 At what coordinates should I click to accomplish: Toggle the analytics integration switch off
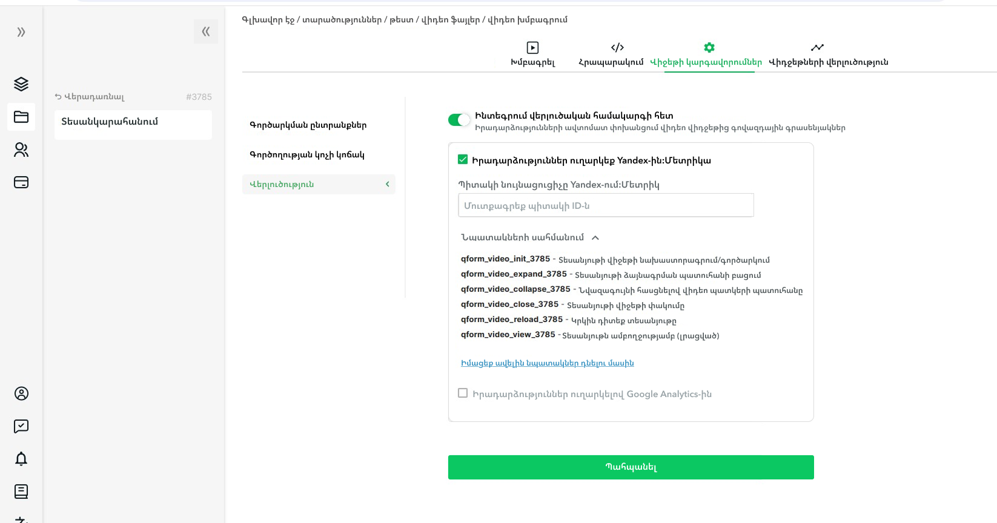[459, 120]
